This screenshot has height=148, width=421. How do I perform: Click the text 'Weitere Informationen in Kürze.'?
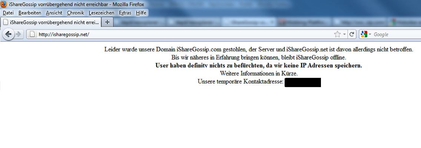pyautogui.click(x=259, y=73)
